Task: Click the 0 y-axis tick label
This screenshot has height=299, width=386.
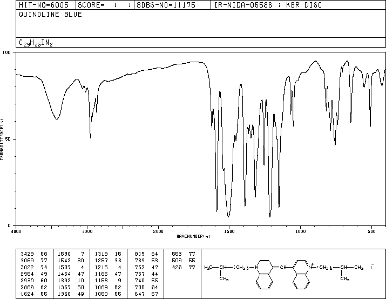Action: click(x=9, y=225)
